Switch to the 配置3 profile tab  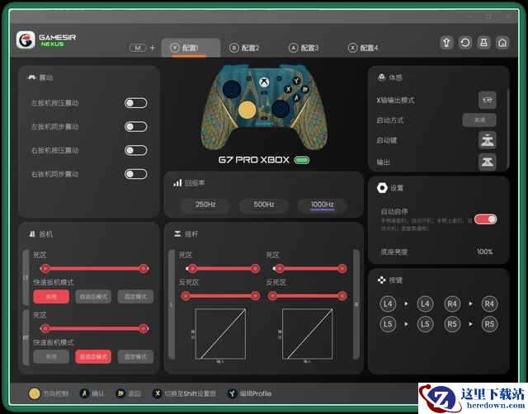pyautogui.click(x=304, y=48)
